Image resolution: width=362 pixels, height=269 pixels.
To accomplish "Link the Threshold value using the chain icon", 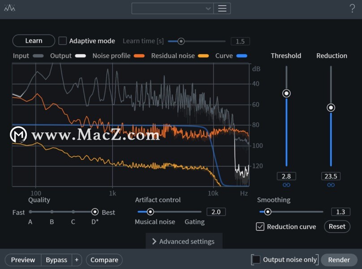I will [x=286, y=185].
